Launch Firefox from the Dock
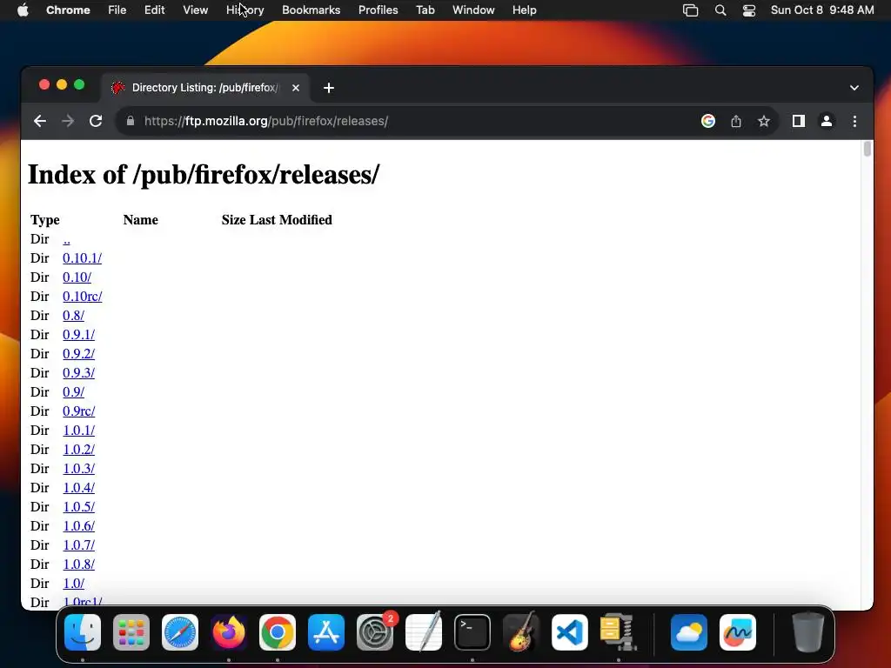Screen dimensions: 891x668 click(x=229, y=632)
